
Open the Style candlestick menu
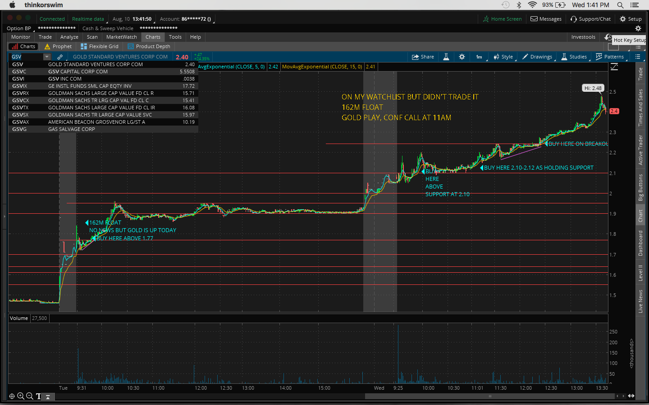503,57
